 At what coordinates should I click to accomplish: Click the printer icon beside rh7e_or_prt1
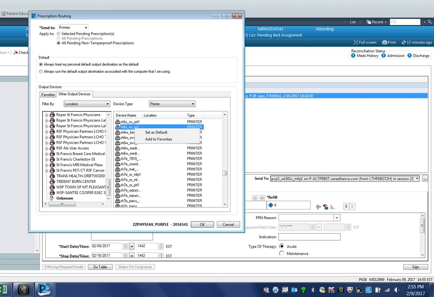117,185
